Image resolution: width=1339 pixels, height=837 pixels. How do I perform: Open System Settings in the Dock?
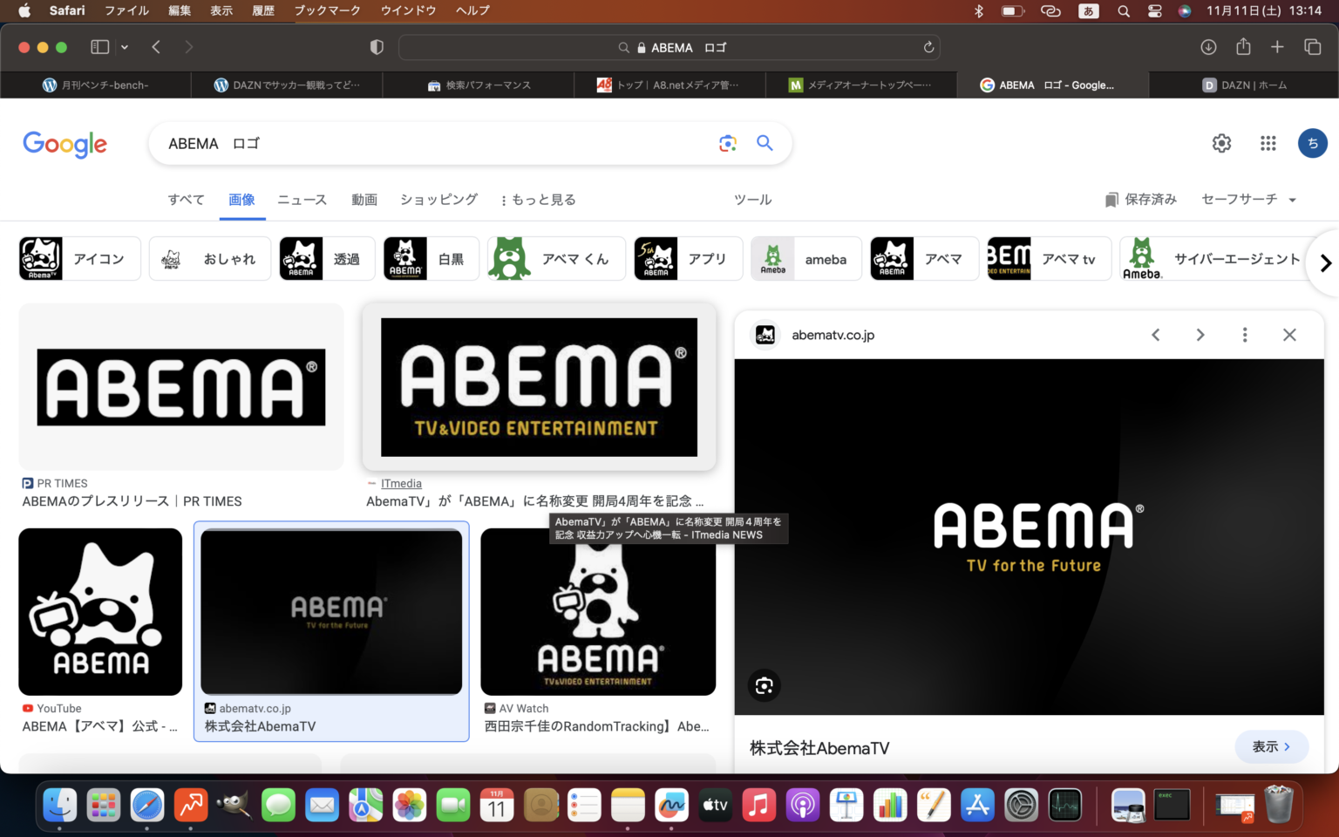click(x=1021, y=805)
